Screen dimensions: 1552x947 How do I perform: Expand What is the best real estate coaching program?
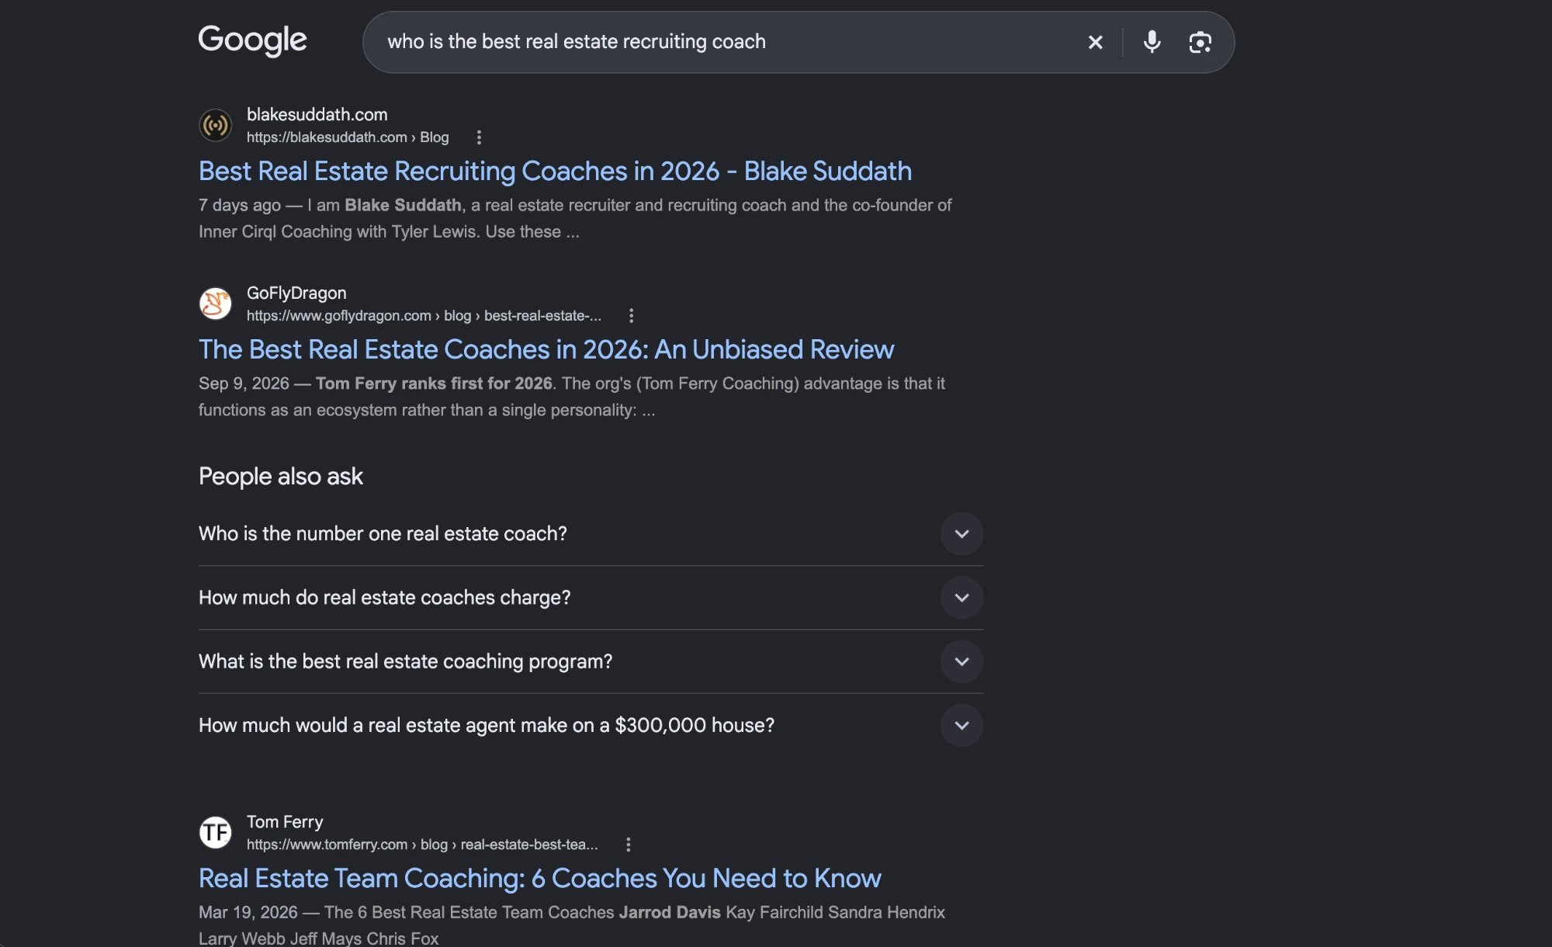coord(591,661)
